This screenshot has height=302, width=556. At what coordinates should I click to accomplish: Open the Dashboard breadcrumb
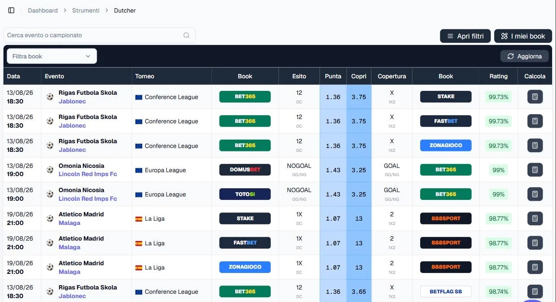[x=43, y=10]
